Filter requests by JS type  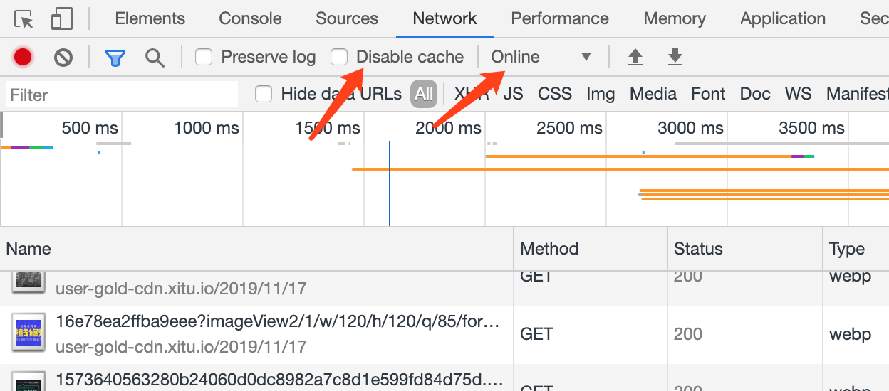click(513, 94)
